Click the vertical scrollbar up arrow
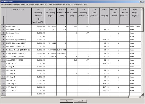The image size is (145, 104). pos(142,9)
